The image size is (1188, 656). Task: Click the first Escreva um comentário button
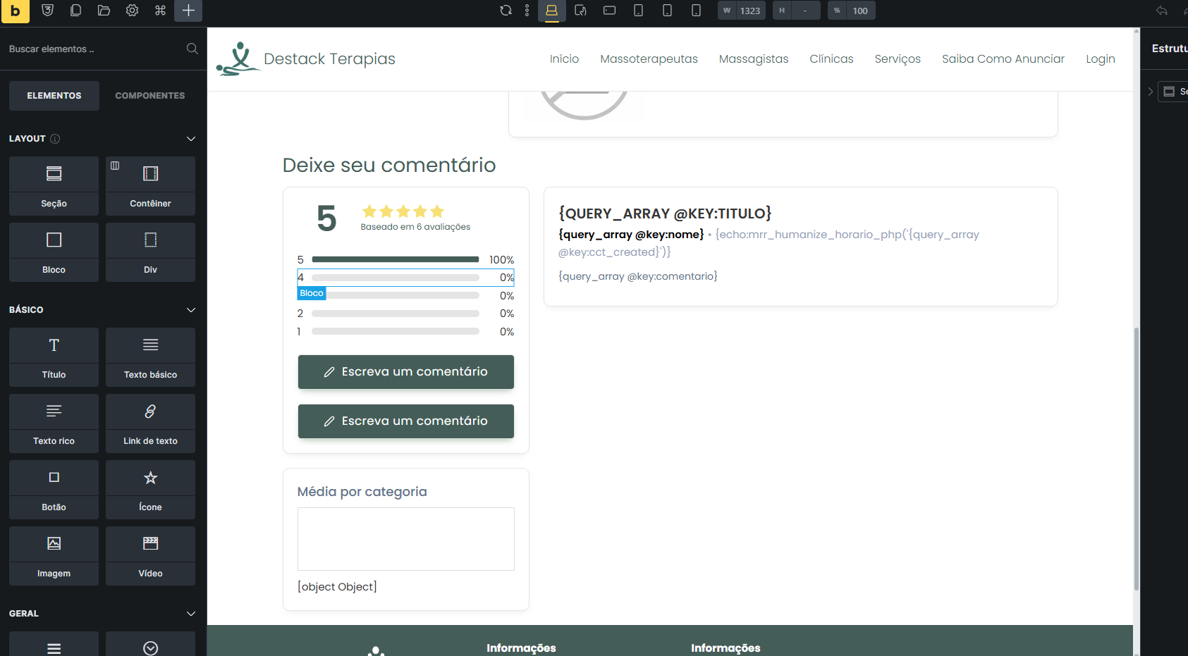tap(405, 372)
